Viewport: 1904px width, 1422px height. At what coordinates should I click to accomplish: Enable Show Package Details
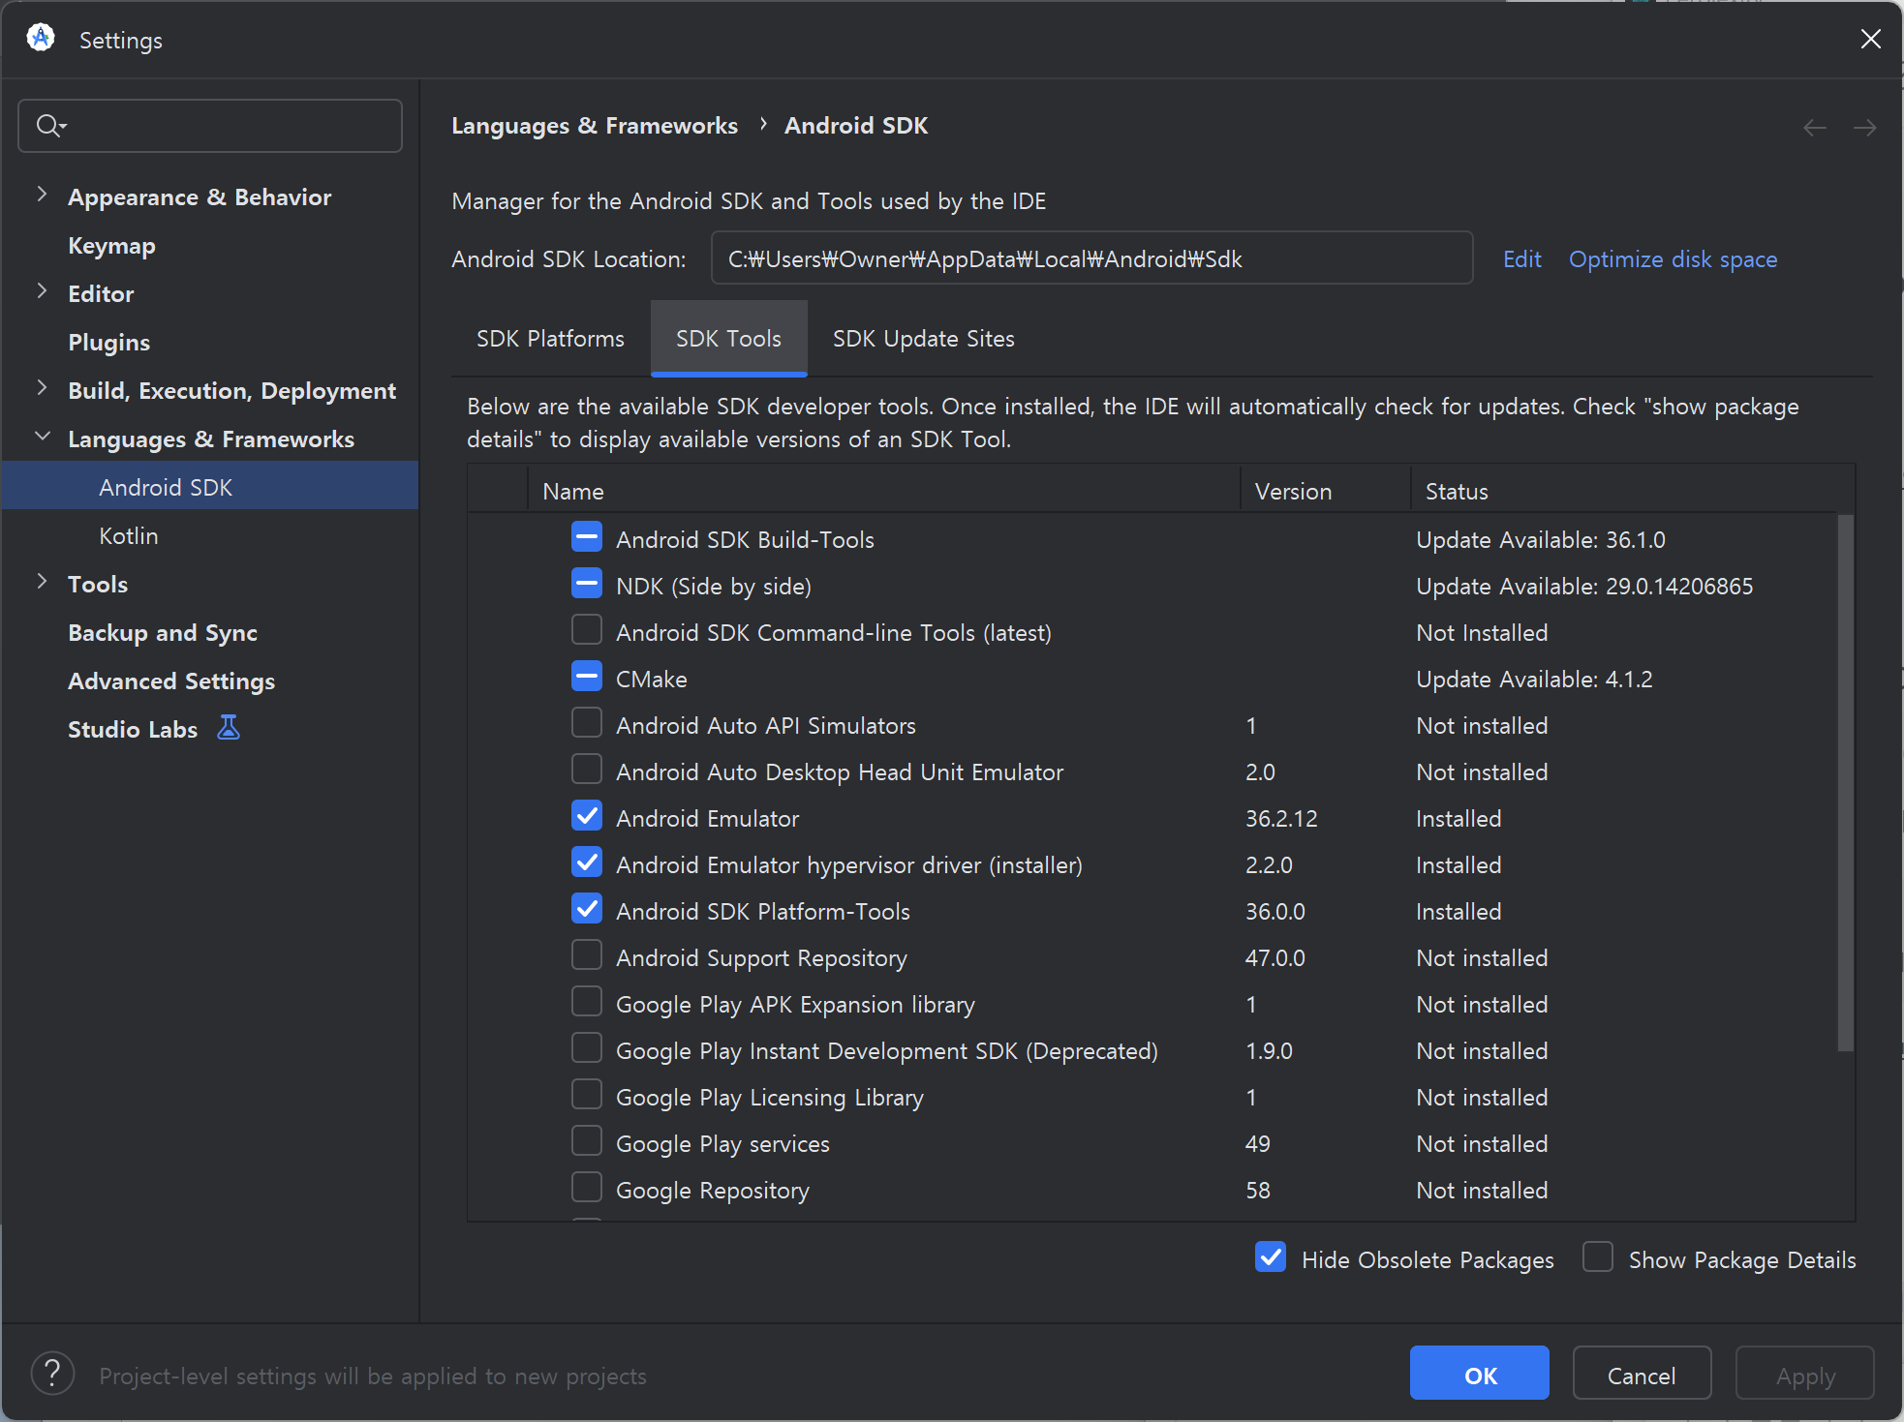[1598, 1257]
